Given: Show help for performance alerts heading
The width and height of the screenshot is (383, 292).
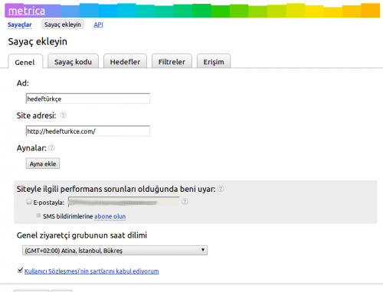Looking at the screenshot, I should 221,189.
